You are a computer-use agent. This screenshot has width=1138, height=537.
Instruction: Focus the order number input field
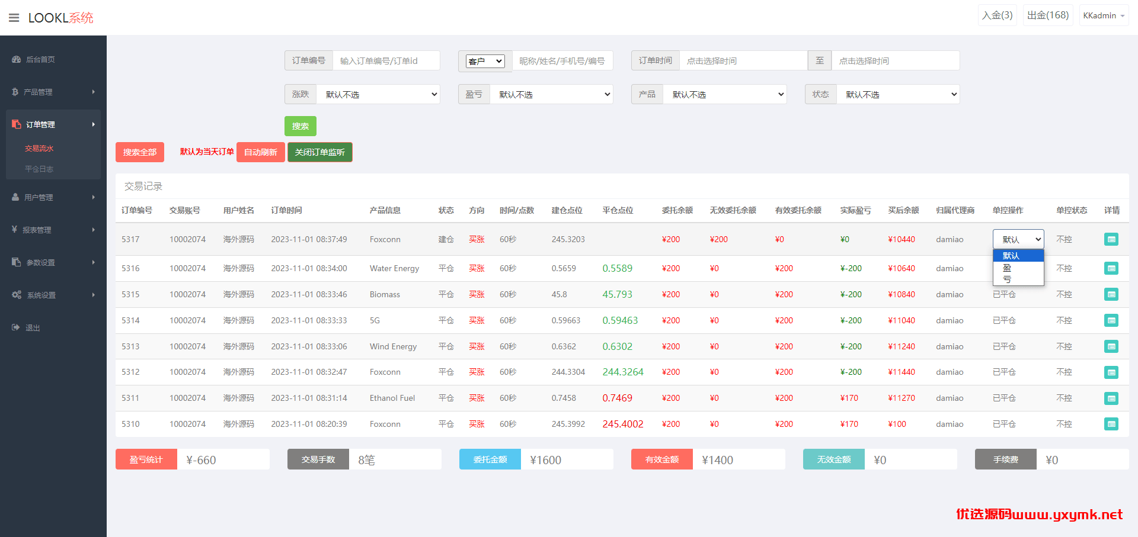pyautogui.click(x=386, y=60)
